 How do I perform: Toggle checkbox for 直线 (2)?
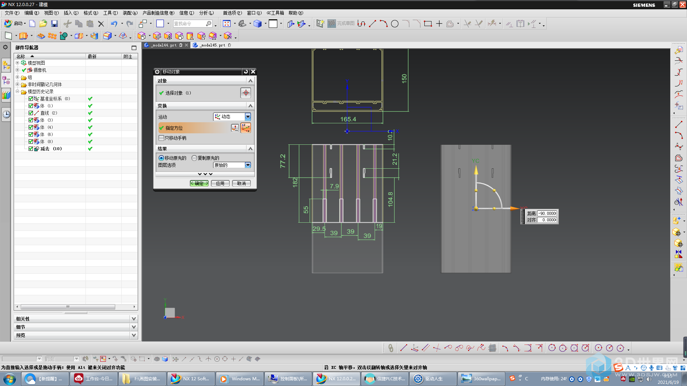pyautogui.click(x=31, y=113)
